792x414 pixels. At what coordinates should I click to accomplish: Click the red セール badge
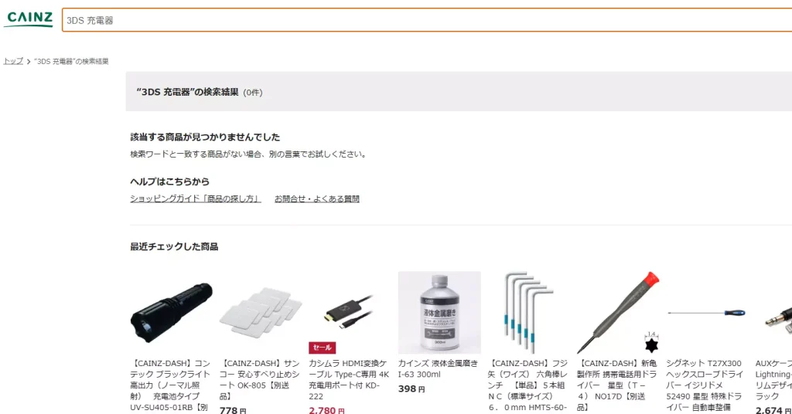(x=323, y=348)
